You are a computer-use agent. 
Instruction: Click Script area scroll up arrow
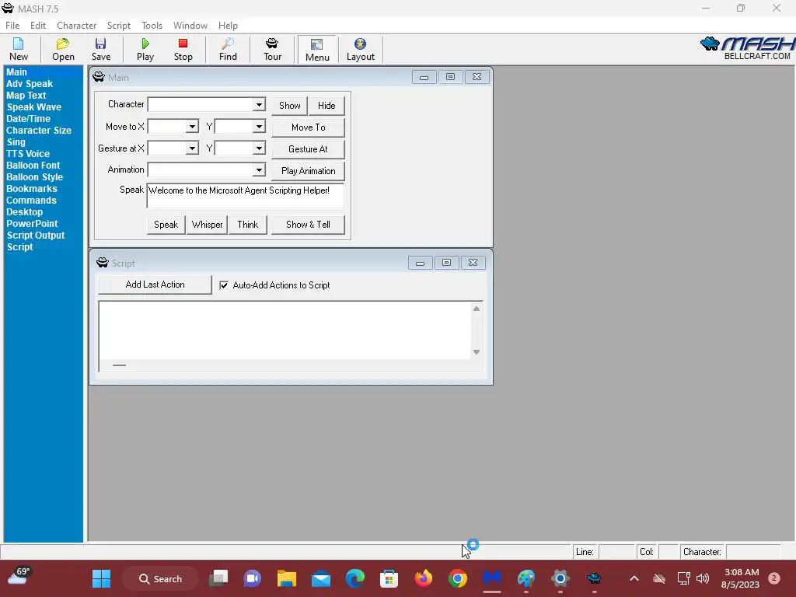pos(477,309)
